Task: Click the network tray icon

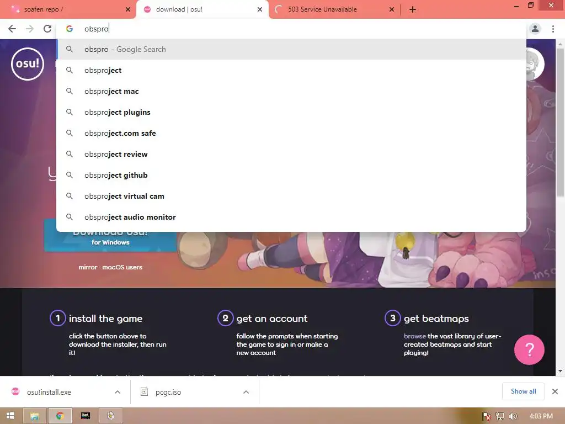Action: [x=500, y=416]
